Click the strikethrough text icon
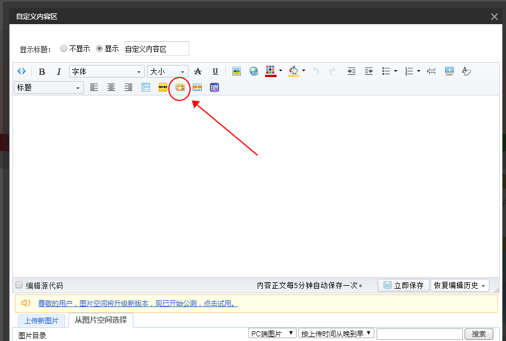 point(198,71)
